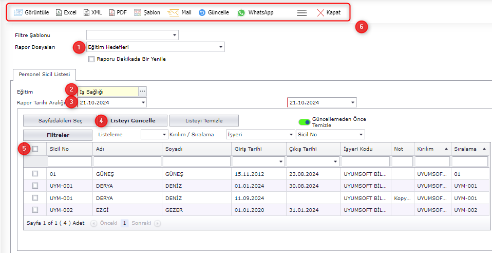
Task: Click the Eğitim field İş Sağlığı
Action: pos(108,92)
